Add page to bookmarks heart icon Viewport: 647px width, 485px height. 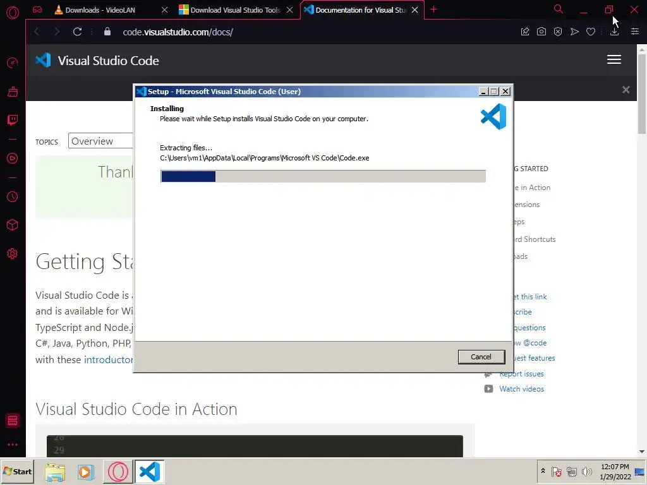pyautogui.click(x=591, y=32)
